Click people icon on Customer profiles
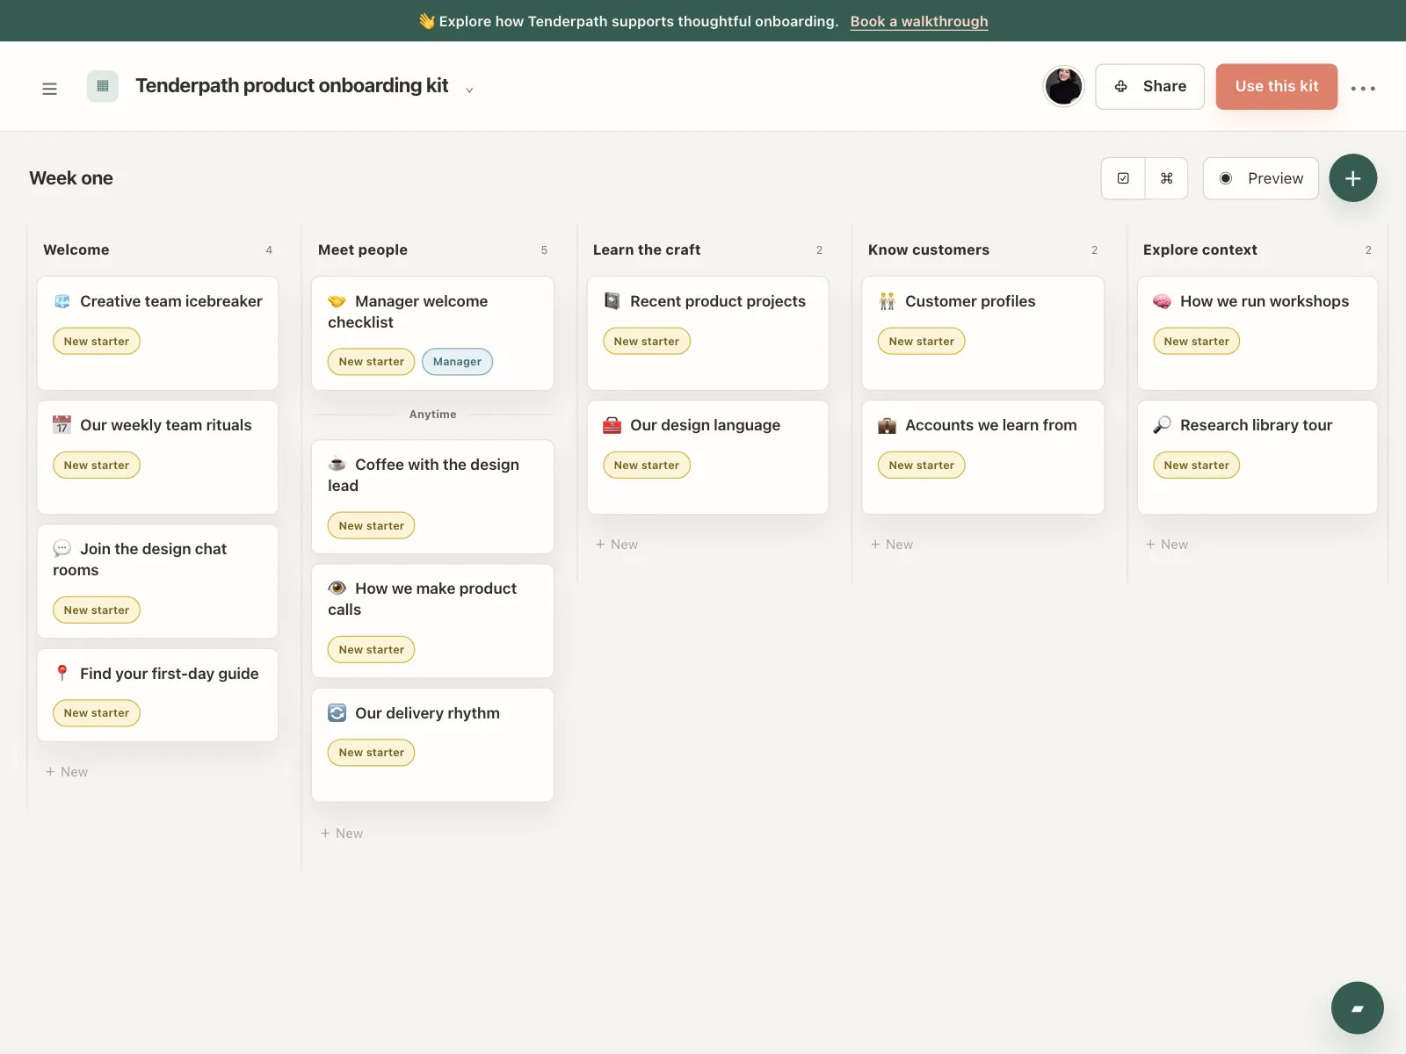1406x1054 pixels. pos(887,301)
